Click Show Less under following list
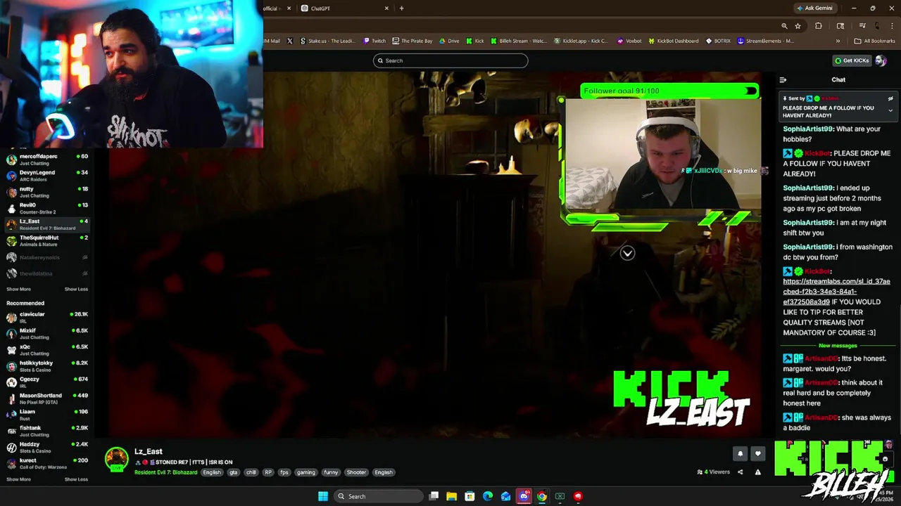Screen dimensions: 901x506 pos(76,289)
